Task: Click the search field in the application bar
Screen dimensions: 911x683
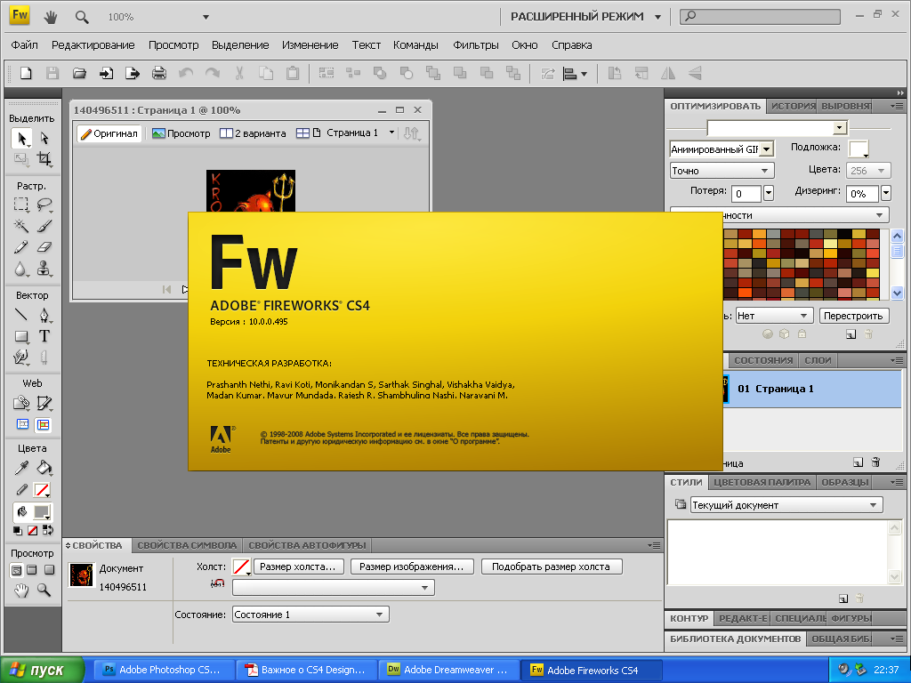Action: pyautogui.click(x=760, y=16)
